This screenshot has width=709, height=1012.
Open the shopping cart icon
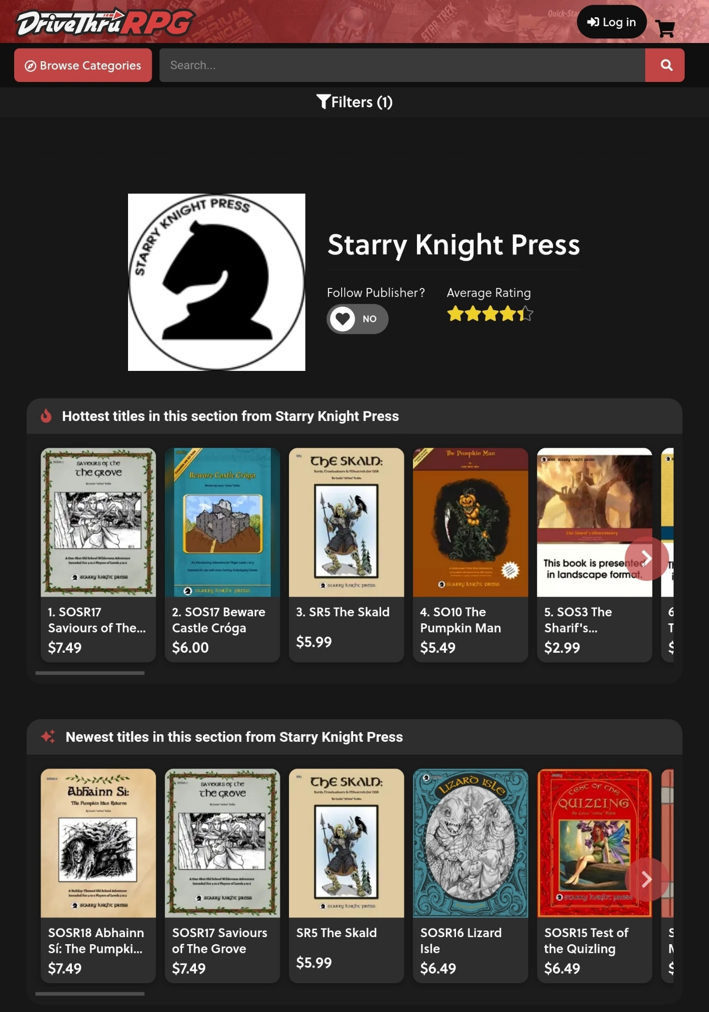(x=665, y=28)
